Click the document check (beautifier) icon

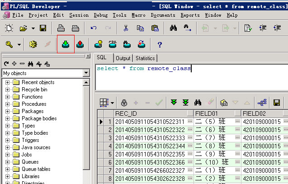pyautogui.click(x=248, y=28)
